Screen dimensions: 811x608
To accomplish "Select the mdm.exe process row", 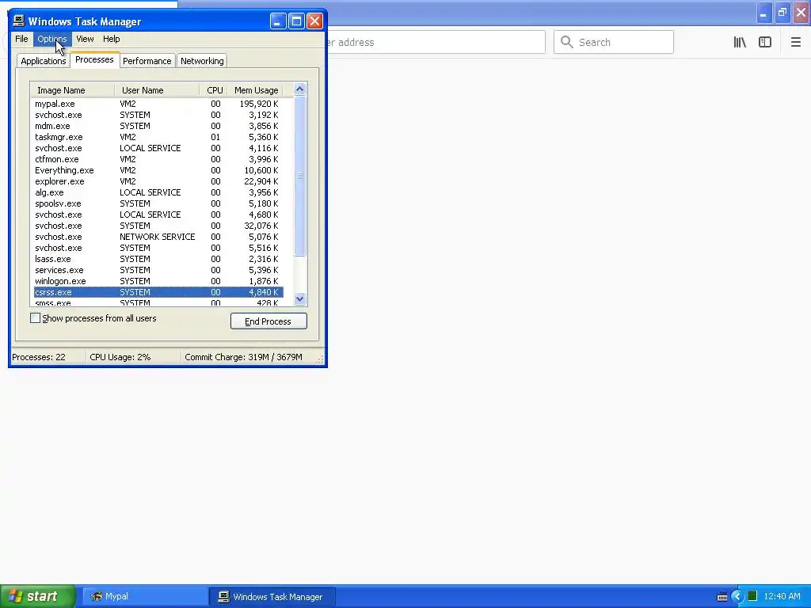I will pos(158,126).
